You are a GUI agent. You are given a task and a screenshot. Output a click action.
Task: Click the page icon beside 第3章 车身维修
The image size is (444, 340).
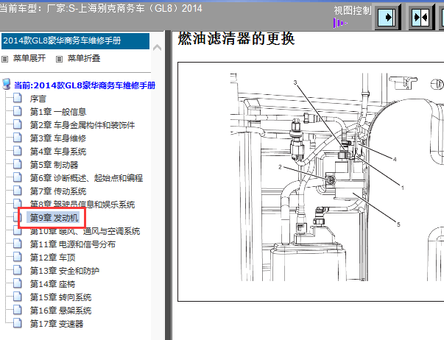click(18, 138)
